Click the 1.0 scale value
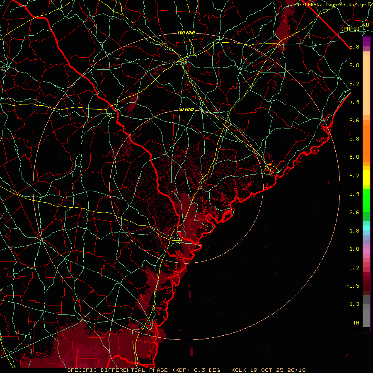The image size is (373, 373). click(354, 249)
